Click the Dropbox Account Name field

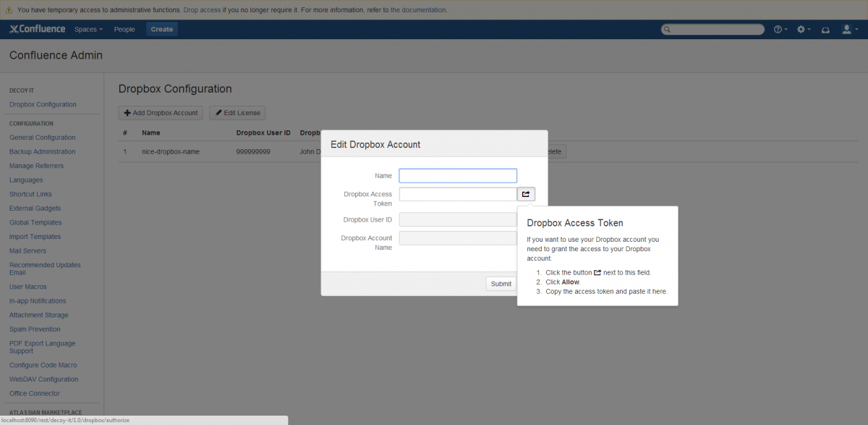point(458,238)
